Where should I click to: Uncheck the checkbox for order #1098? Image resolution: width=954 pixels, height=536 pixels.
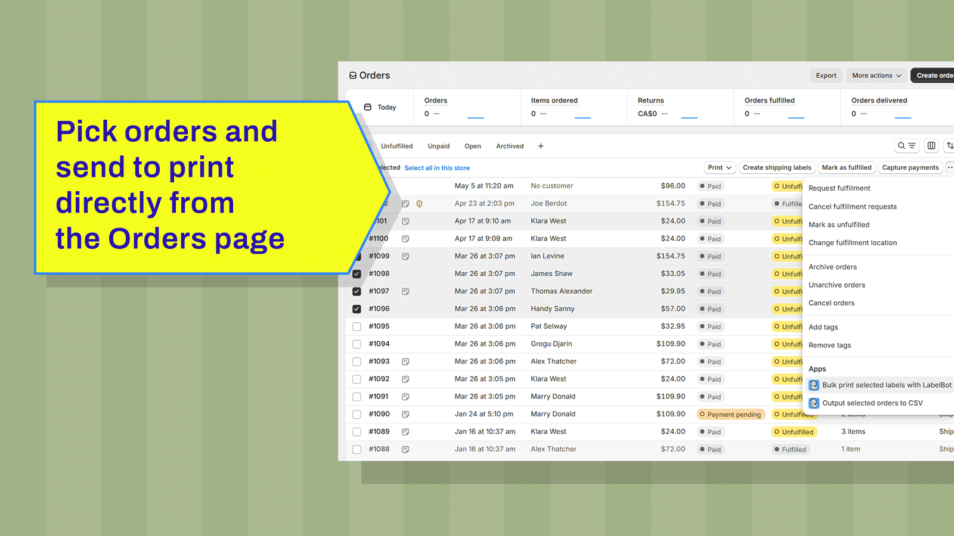click(x=357, y=274)
